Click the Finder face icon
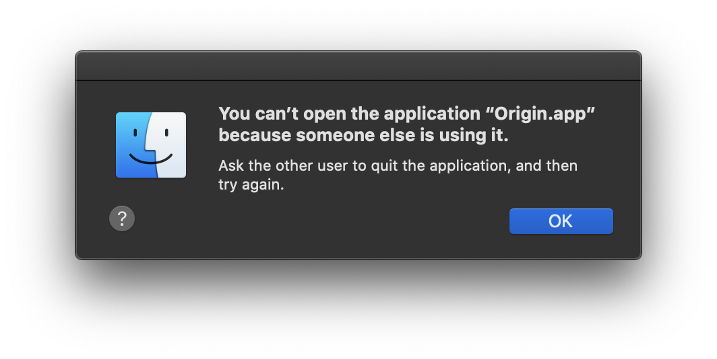 coord(151,145)
